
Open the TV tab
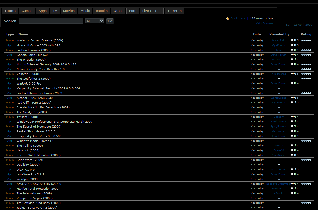[x=55, y=11]
